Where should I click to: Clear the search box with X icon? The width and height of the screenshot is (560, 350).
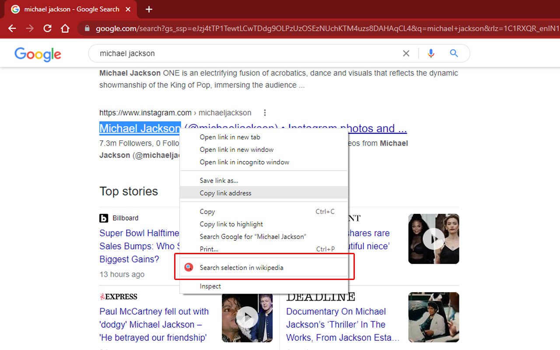[406, 53]
